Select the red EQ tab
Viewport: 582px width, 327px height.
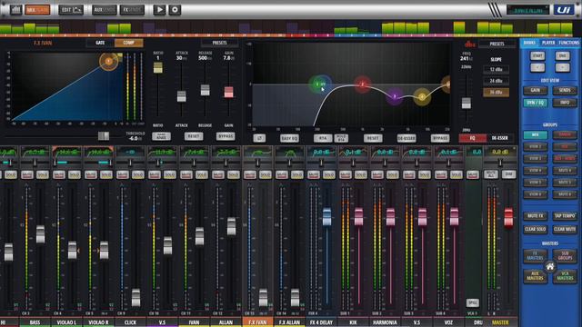pyautogui.click(x=473, y=138)
